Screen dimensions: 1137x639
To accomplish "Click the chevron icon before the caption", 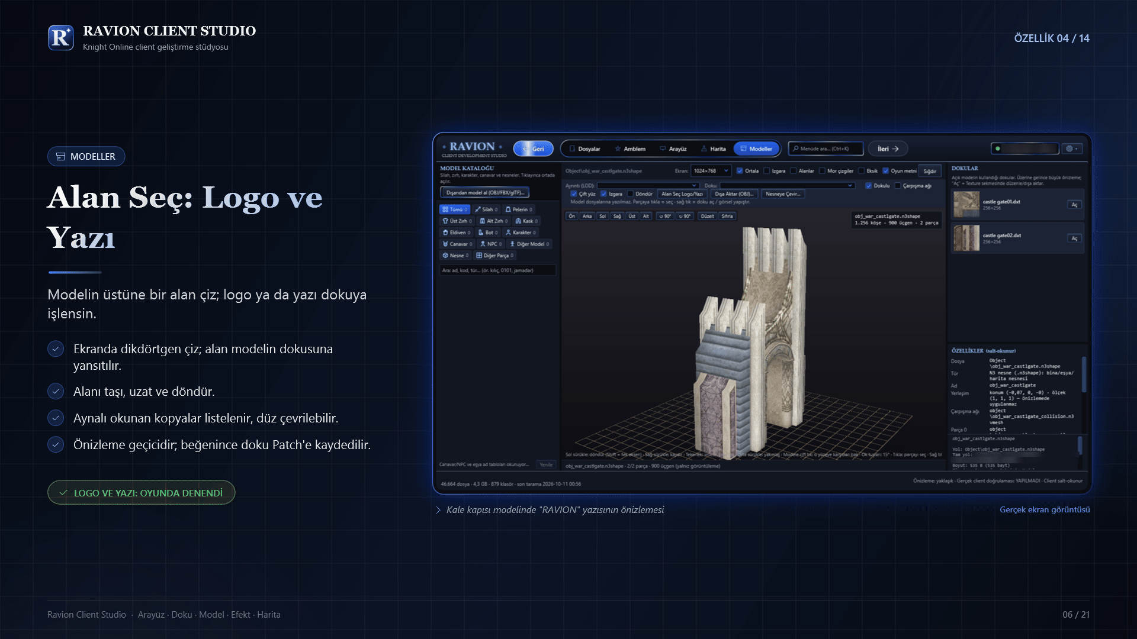I will pos(438,510).
